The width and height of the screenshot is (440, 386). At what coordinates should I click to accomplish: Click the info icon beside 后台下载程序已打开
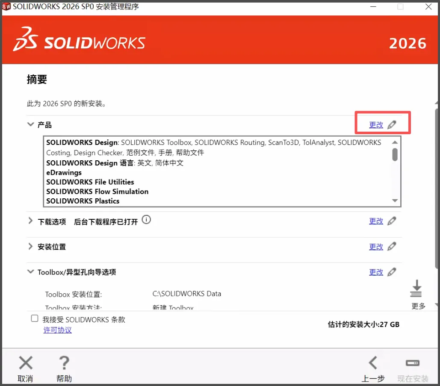(146, 219)
